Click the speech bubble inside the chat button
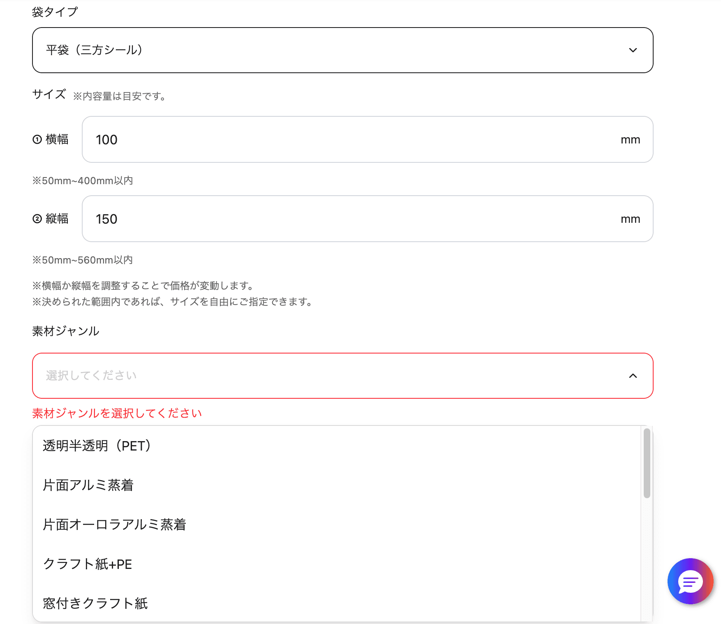721x624 pixels. [691, 582]
